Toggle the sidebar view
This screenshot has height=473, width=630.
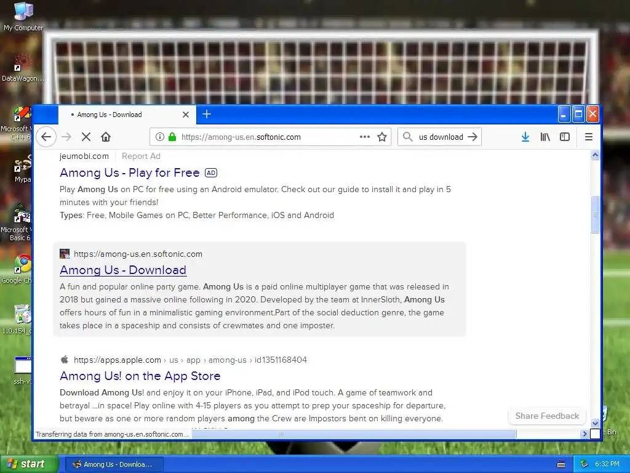565,137
